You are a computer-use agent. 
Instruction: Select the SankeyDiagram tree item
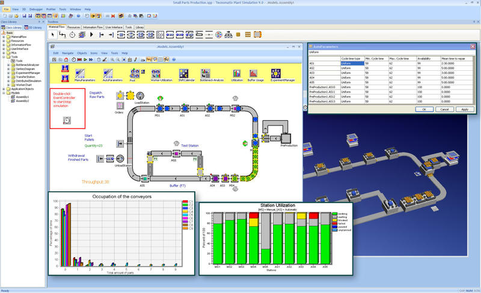tap(25, 69)
